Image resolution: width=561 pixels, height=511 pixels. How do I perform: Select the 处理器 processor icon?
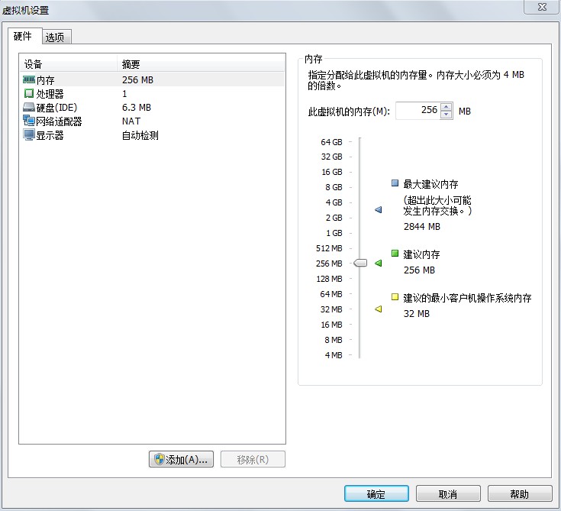(x=29, y=93)
